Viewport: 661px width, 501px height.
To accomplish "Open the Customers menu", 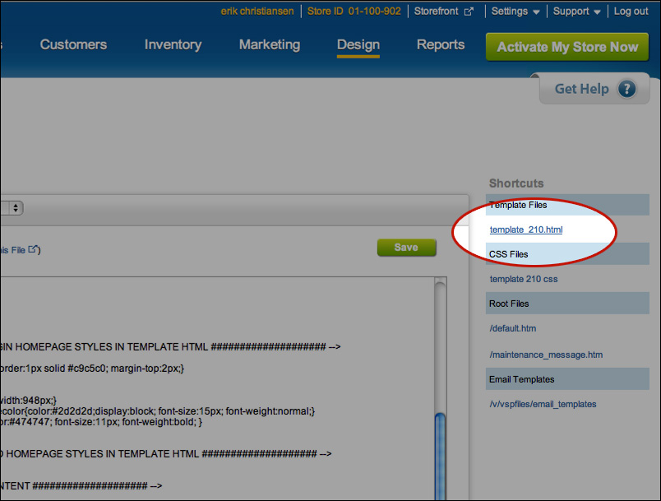I will [73, 44].
